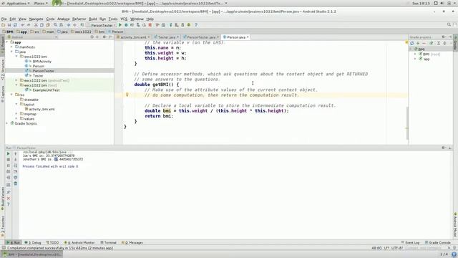Click the green Run button in the main toolbar
This screenshot has width=458, height=258.
(x=120, y=25)
